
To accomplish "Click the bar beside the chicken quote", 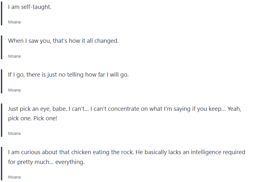I will [2, 163].
